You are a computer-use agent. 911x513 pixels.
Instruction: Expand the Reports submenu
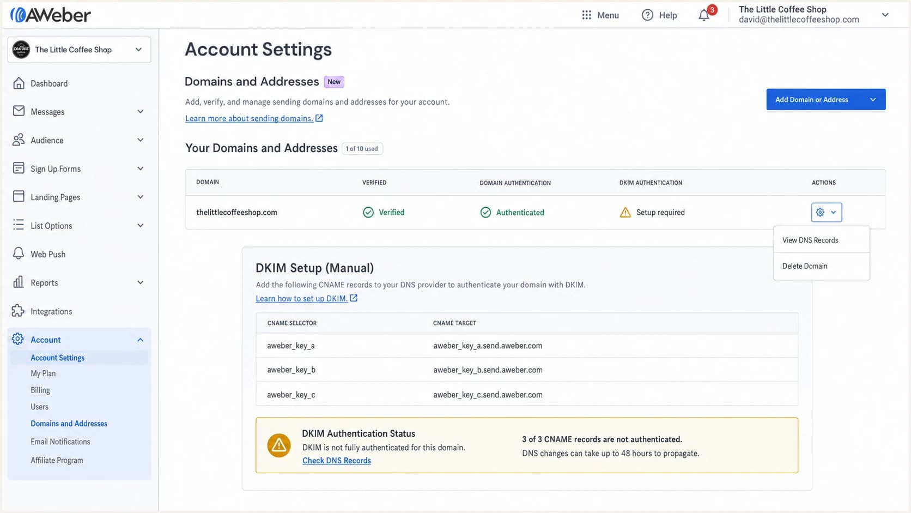(x=140, y=282)
